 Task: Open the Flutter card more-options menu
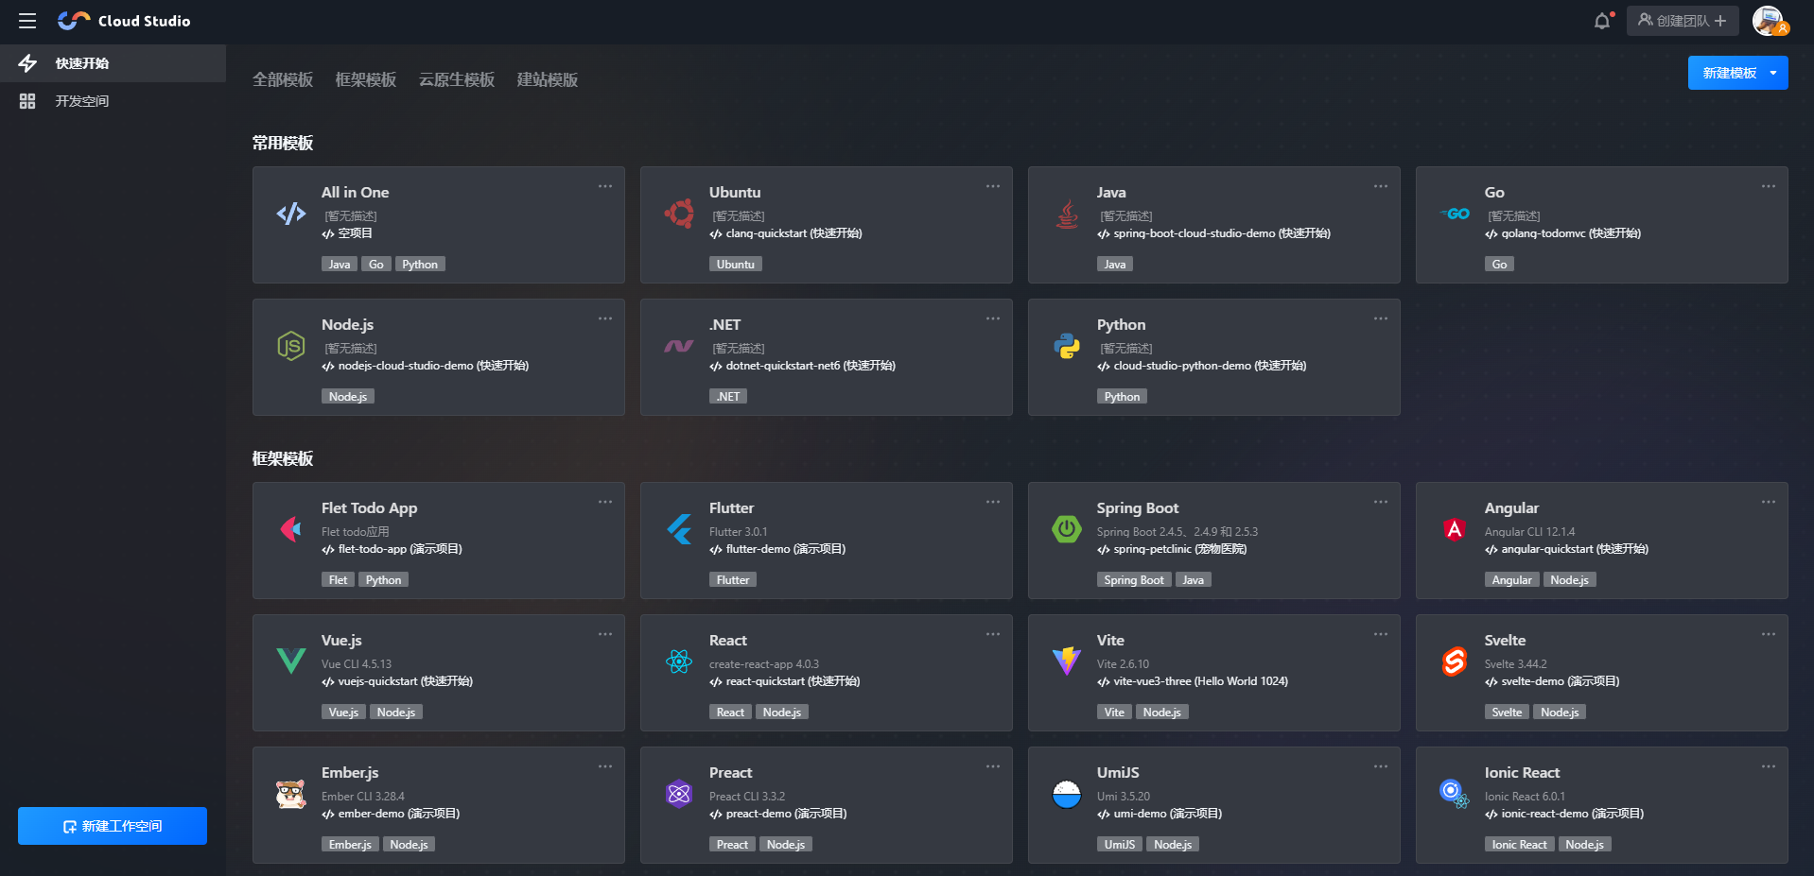pyautogui.click(x=993, y=502)
